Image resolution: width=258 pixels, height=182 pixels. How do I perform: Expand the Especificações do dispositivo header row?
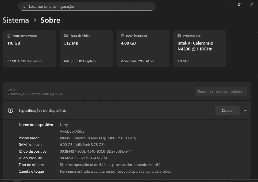[x=127, y=110]
